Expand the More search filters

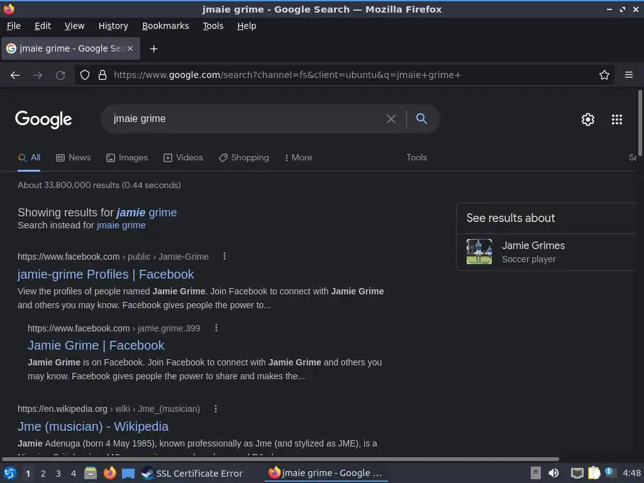coord(299,158)
